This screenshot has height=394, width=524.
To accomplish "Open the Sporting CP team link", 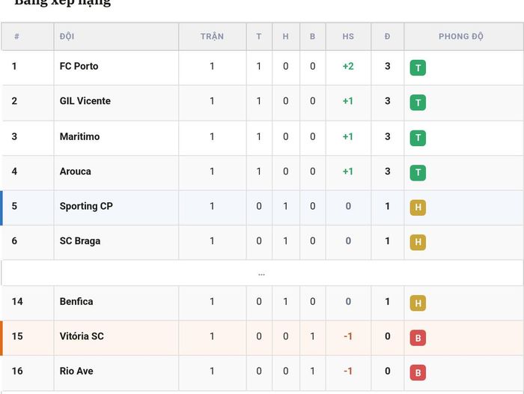I will [86, 206].
